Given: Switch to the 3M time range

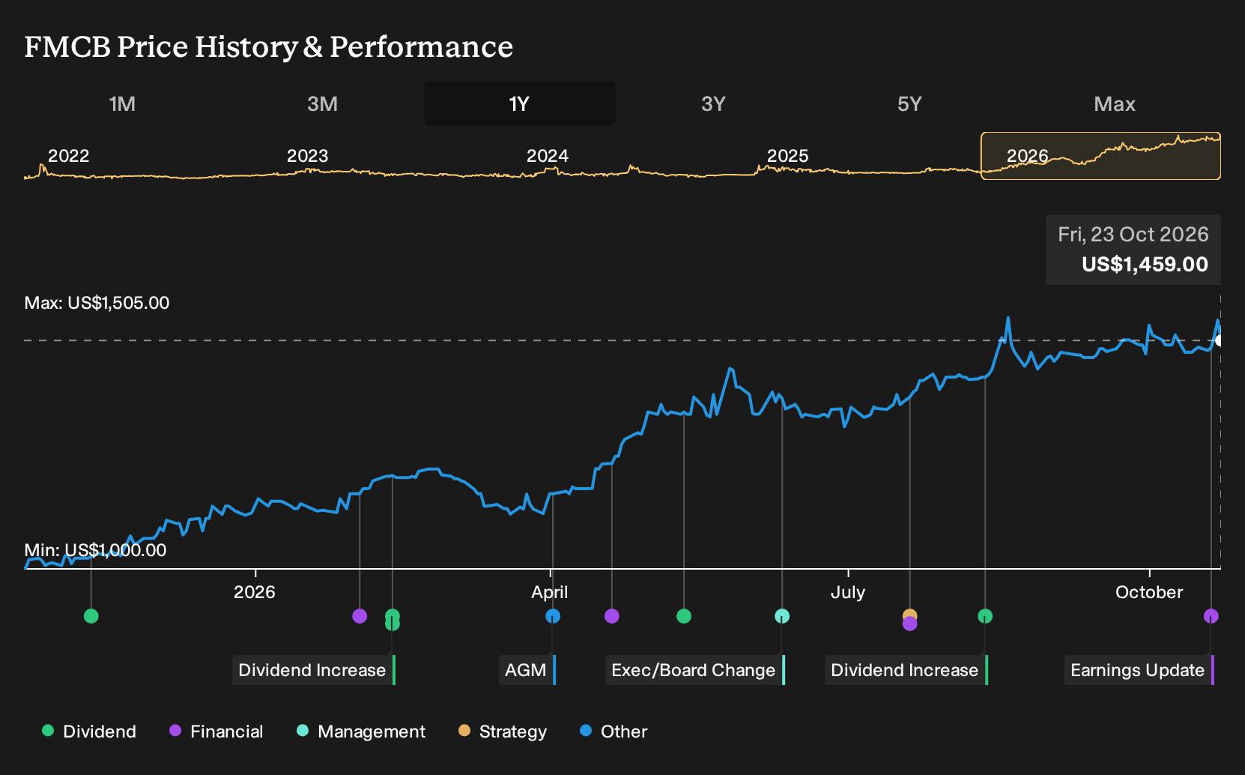Looking at the screenshot, I should click(323, 104).
